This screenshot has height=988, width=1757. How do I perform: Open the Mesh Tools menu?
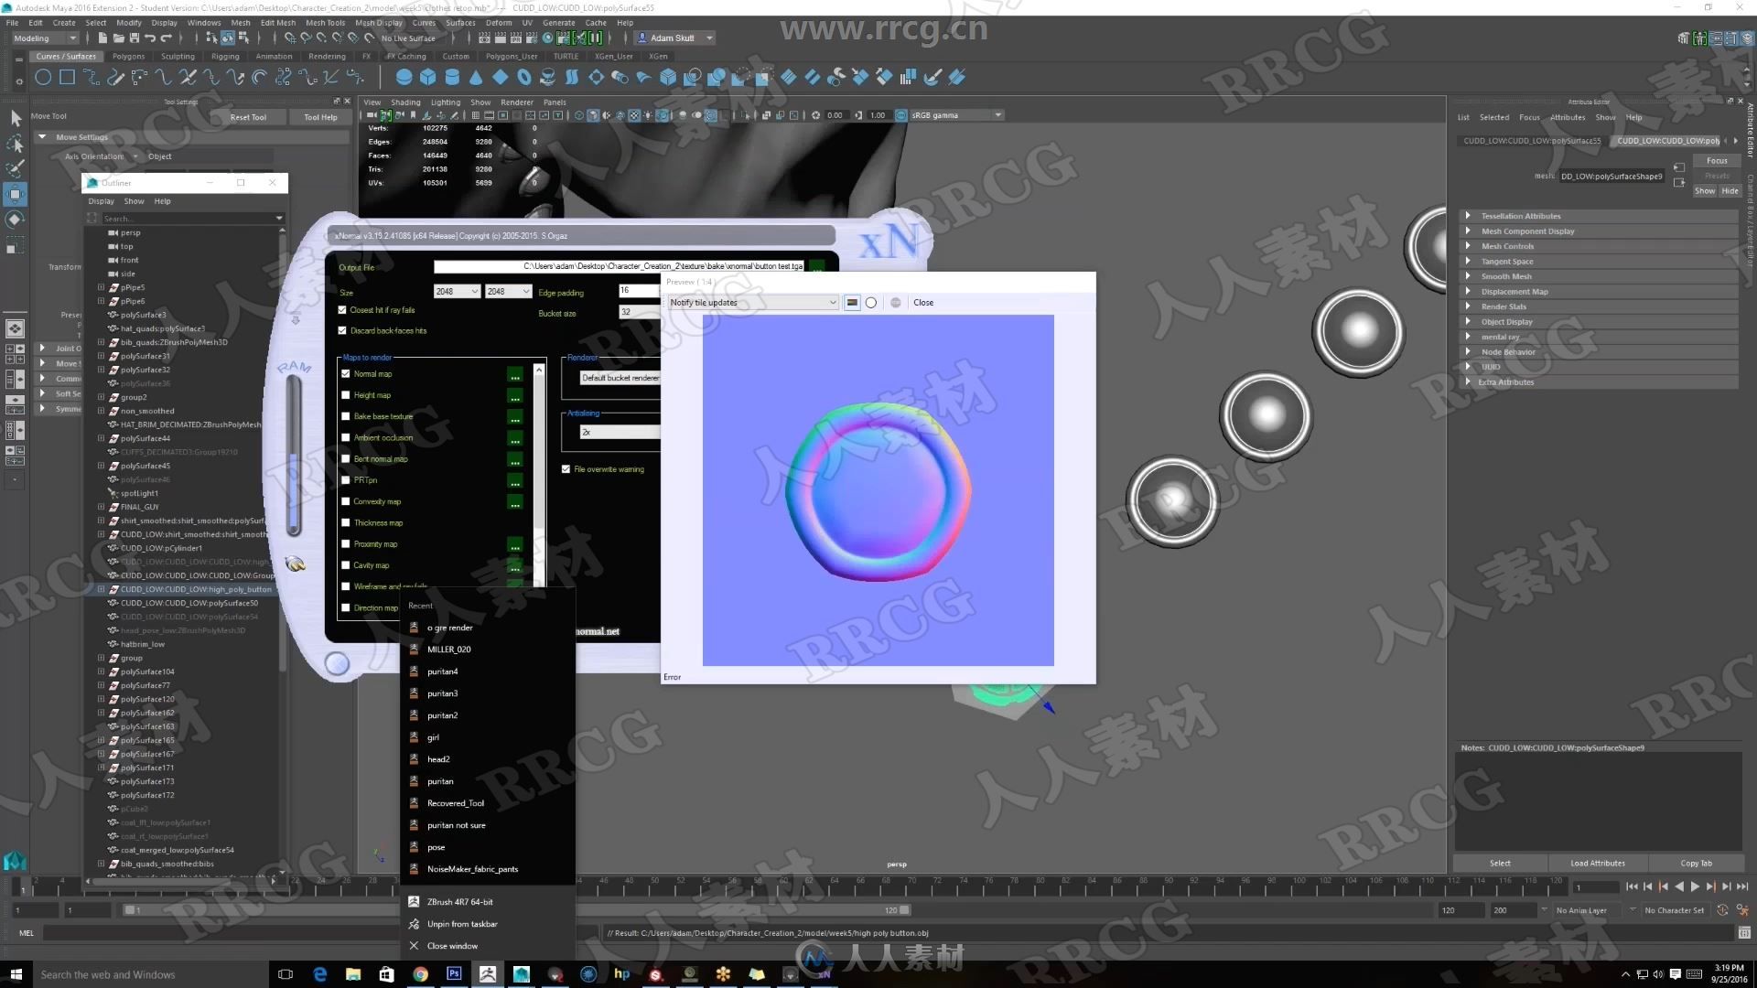[x=325, y=23]
